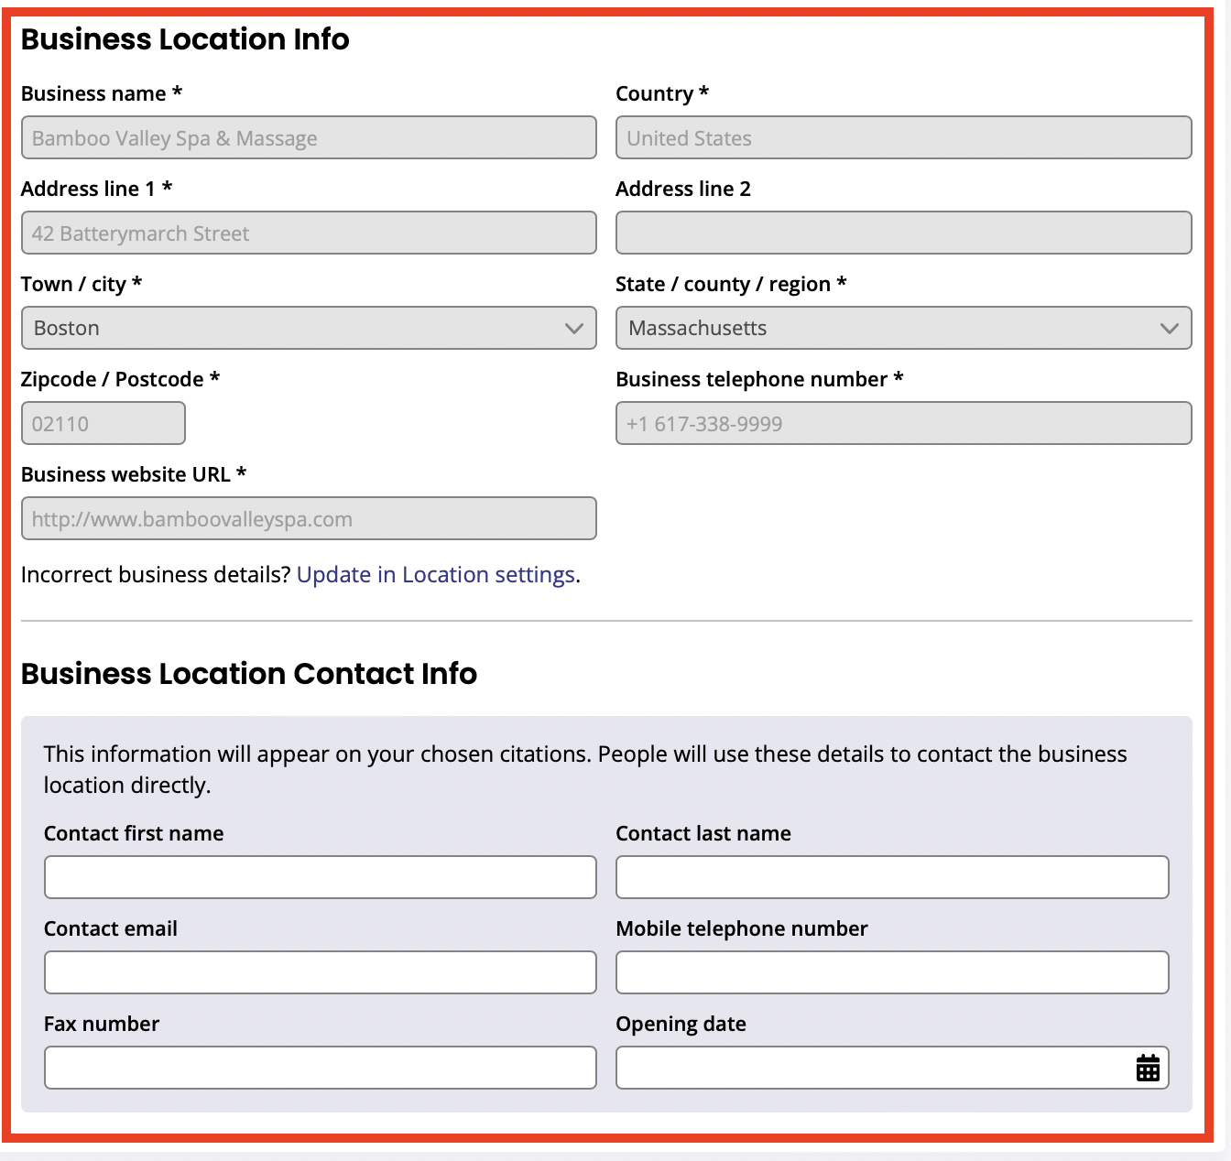Viewport: 1231px width, 1161px height.
Task: Focus the empty Address line 2 field
Action: click(x=903, y=233)
